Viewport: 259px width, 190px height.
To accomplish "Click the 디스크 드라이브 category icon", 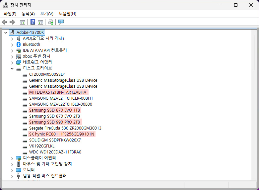I will tap(19, 69).
